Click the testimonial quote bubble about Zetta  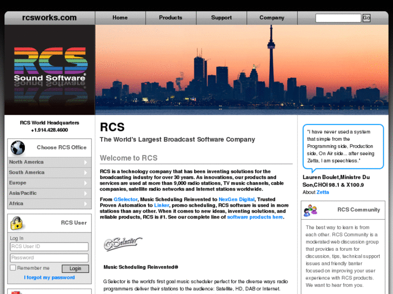point(343,148)
